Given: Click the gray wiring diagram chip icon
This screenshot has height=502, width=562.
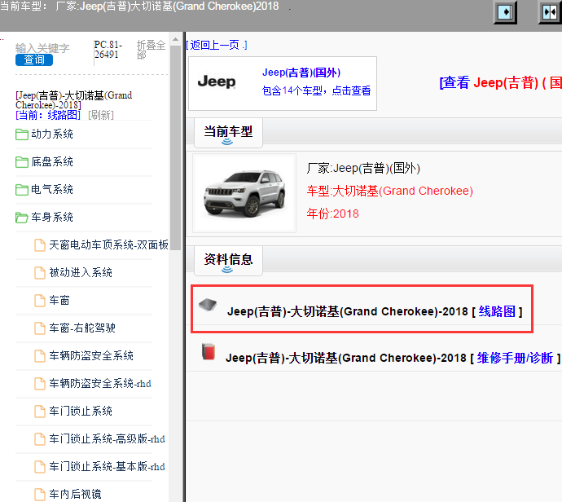Looking at the screenshot, I should click(208, 305).
